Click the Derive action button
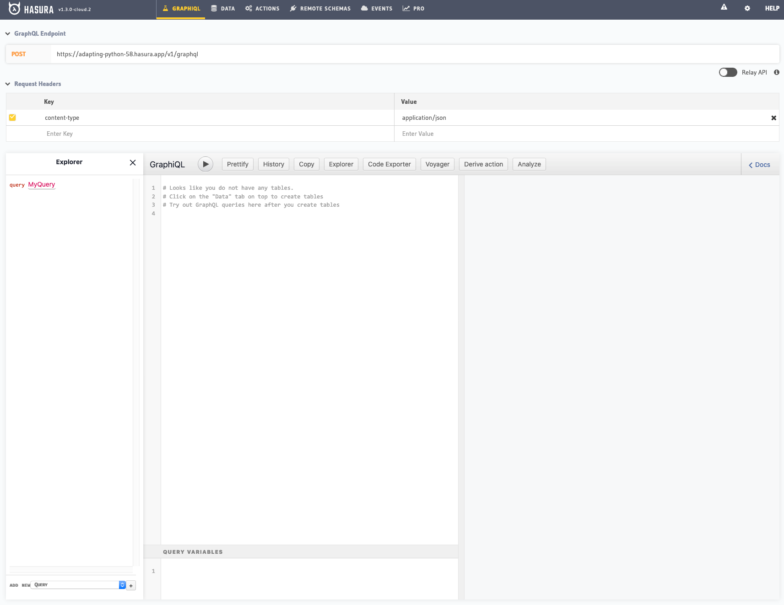 [x=483, y=164]
